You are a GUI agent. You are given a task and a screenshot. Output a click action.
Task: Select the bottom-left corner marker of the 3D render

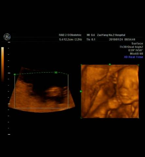tap(81, 118)
